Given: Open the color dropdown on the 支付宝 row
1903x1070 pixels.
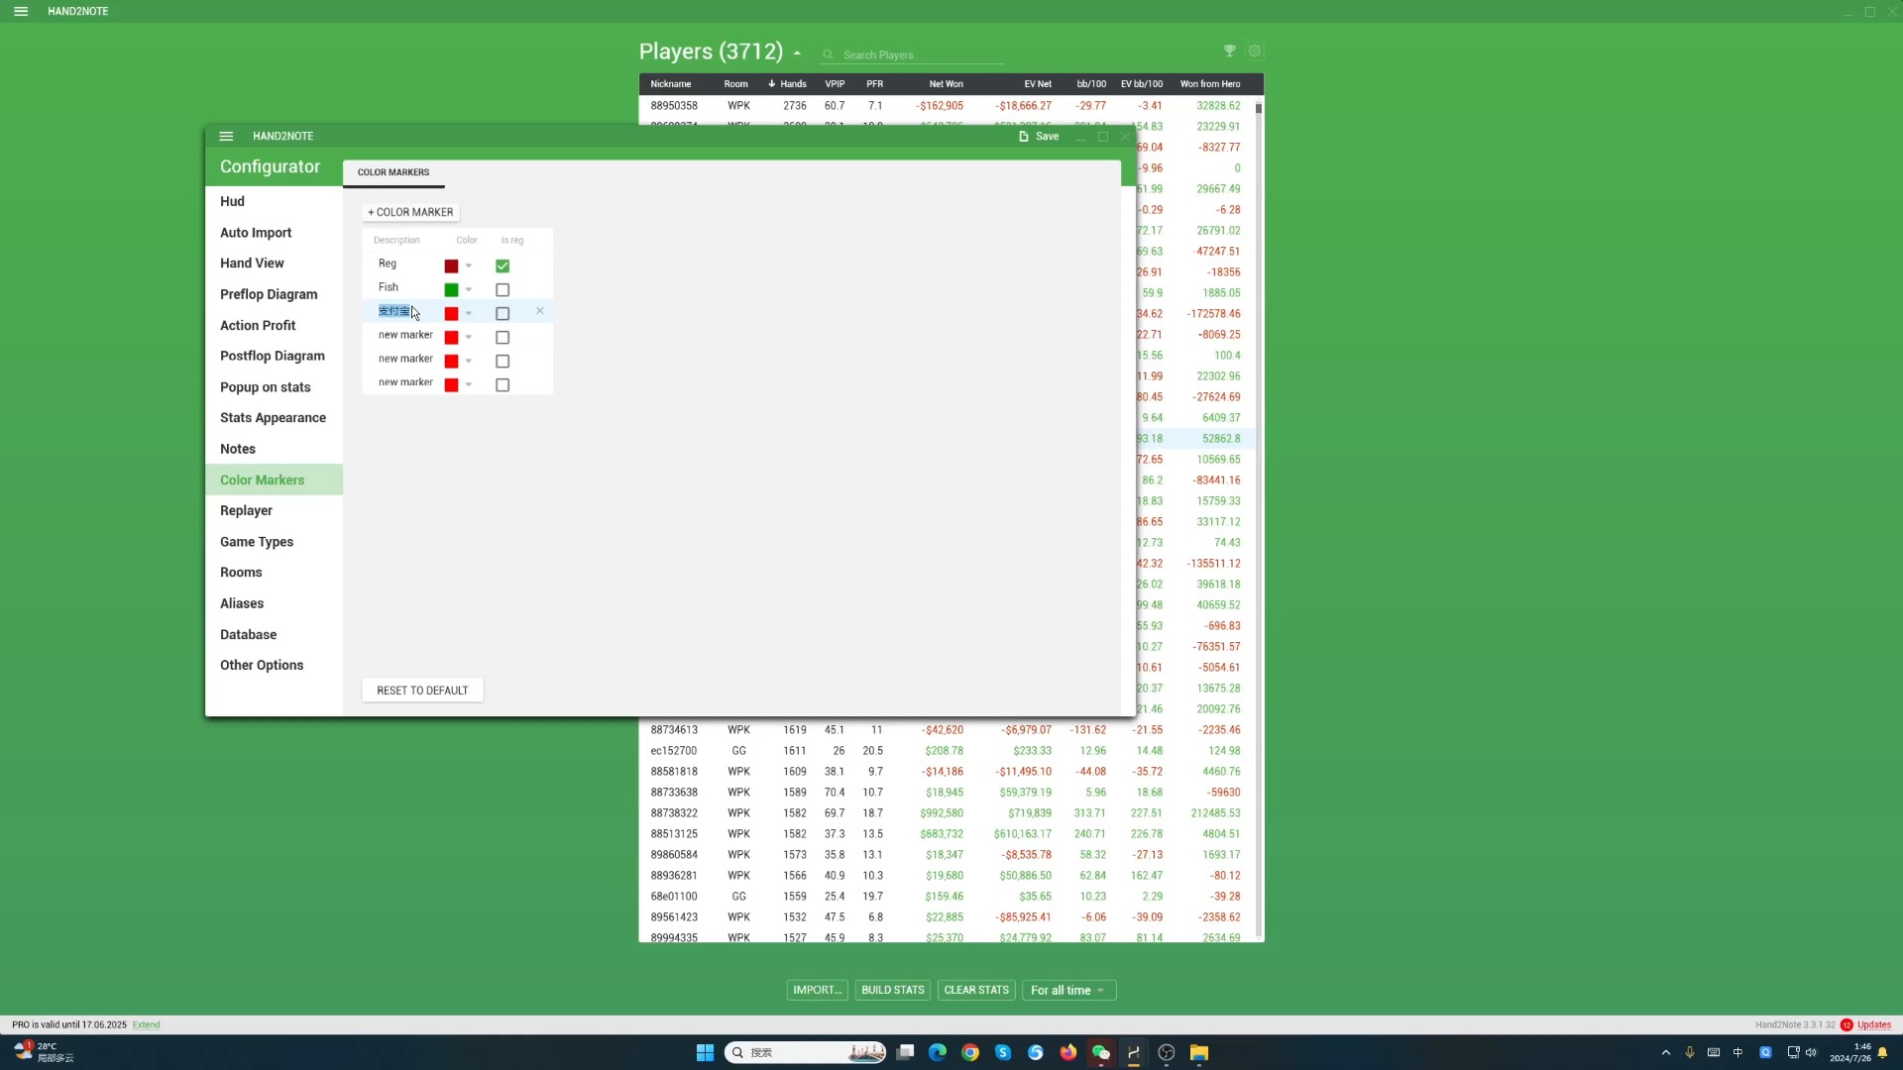Looking at the screenshot, I should pos(469,314).
